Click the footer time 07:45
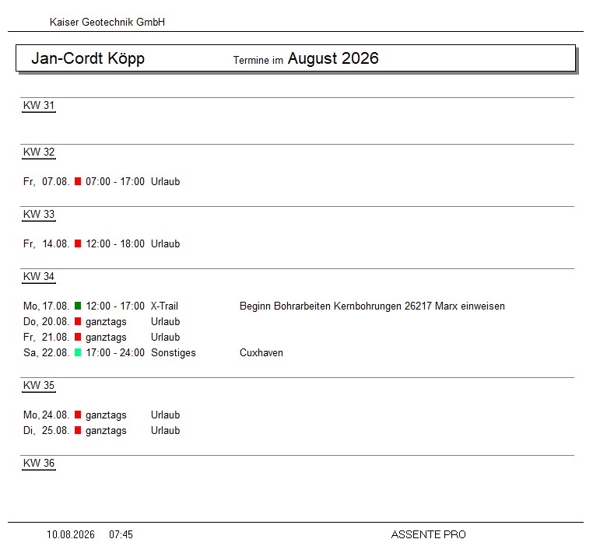Screen dimensions: 607x553 click(x=121, y=535)
